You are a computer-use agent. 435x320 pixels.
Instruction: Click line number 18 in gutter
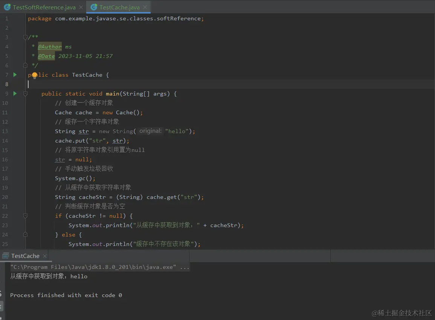(5, 178)
